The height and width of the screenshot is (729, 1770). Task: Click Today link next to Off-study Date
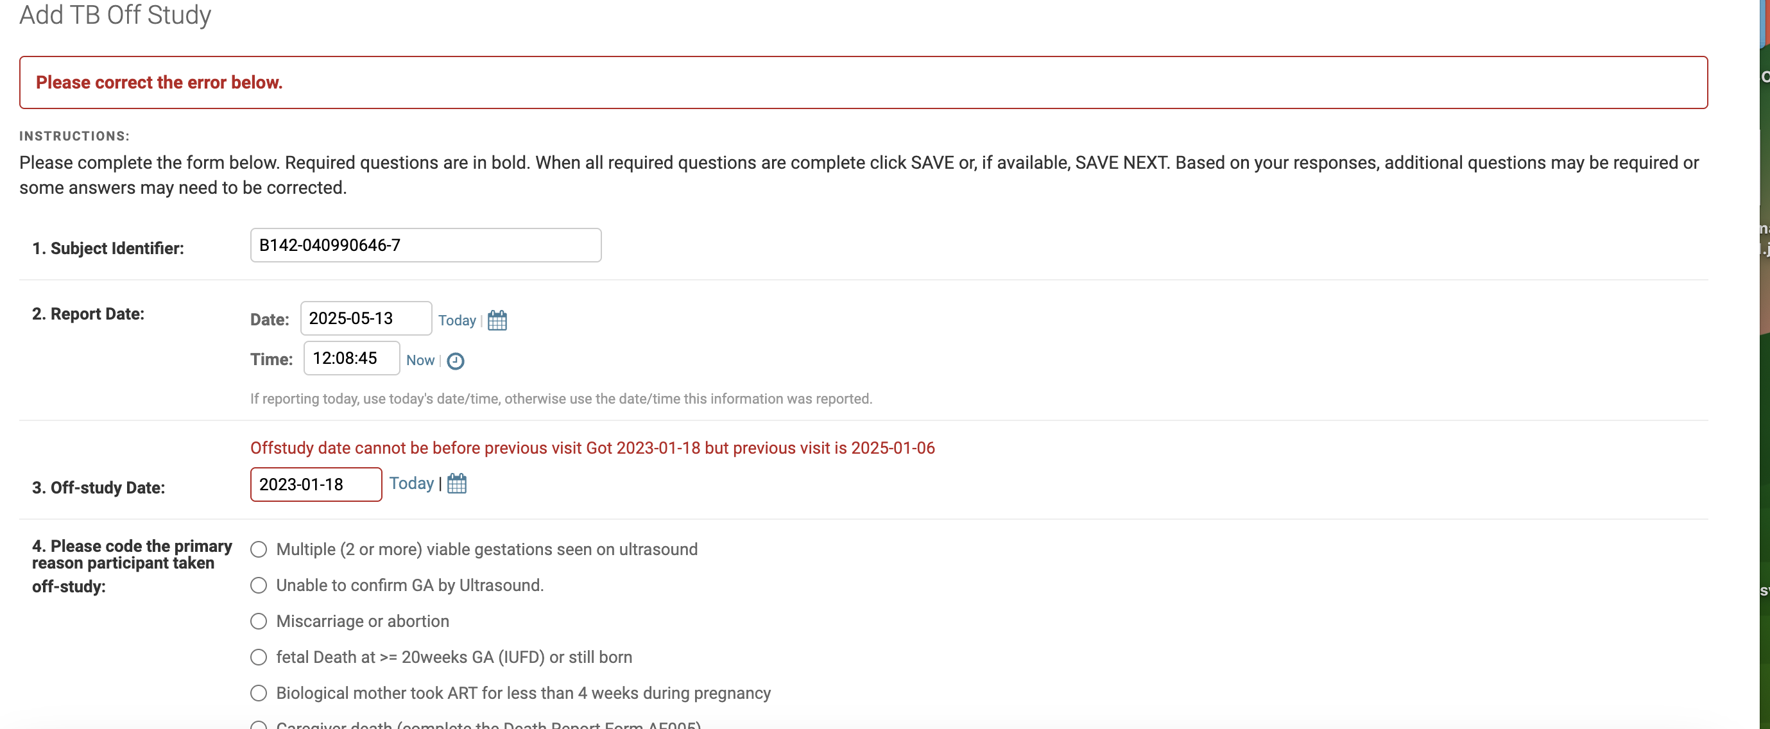pyautogui.click(x=411, y=483)
